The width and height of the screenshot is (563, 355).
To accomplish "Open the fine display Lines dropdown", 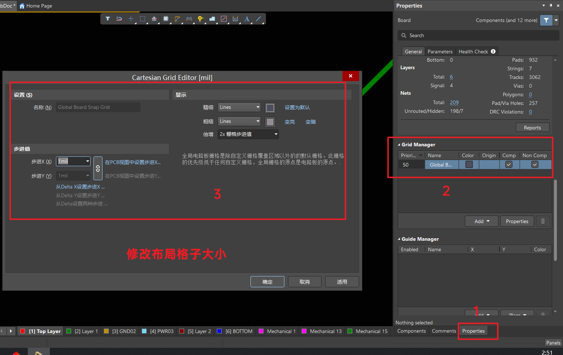I will (x=239, y=107).
